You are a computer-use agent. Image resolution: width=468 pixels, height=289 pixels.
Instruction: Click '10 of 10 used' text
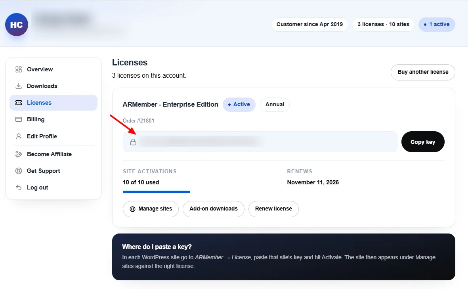[141, 182]
